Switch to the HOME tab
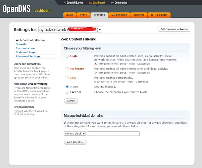The width and height of the screenshot is (202, 168). pyautogui.click(x=70, y=15)
